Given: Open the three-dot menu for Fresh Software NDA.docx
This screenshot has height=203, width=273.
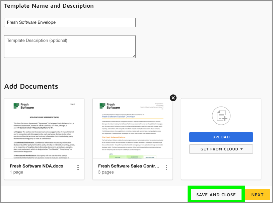Looking at the screenshot, I should pos(78,167).
